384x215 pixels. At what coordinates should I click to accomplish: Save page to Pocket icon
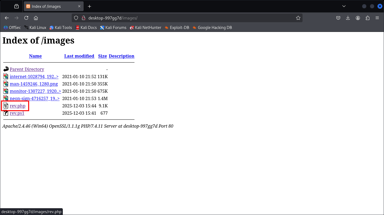click(x=338, y=18)
